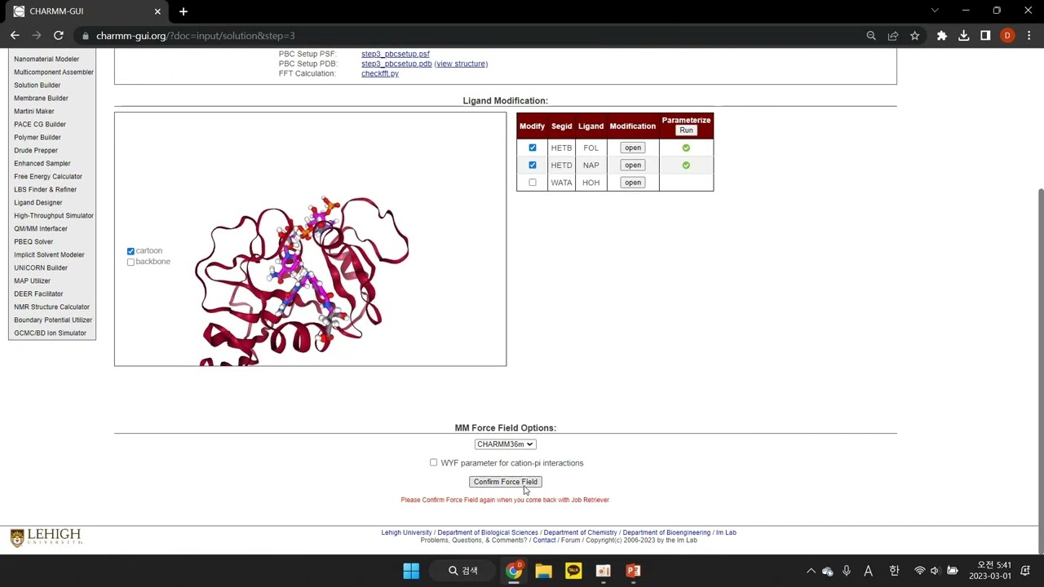Open the Chrome profile avatar D
This screenshot has height=587, width=1044.
pyautogui.click(x=1007, y=36)
